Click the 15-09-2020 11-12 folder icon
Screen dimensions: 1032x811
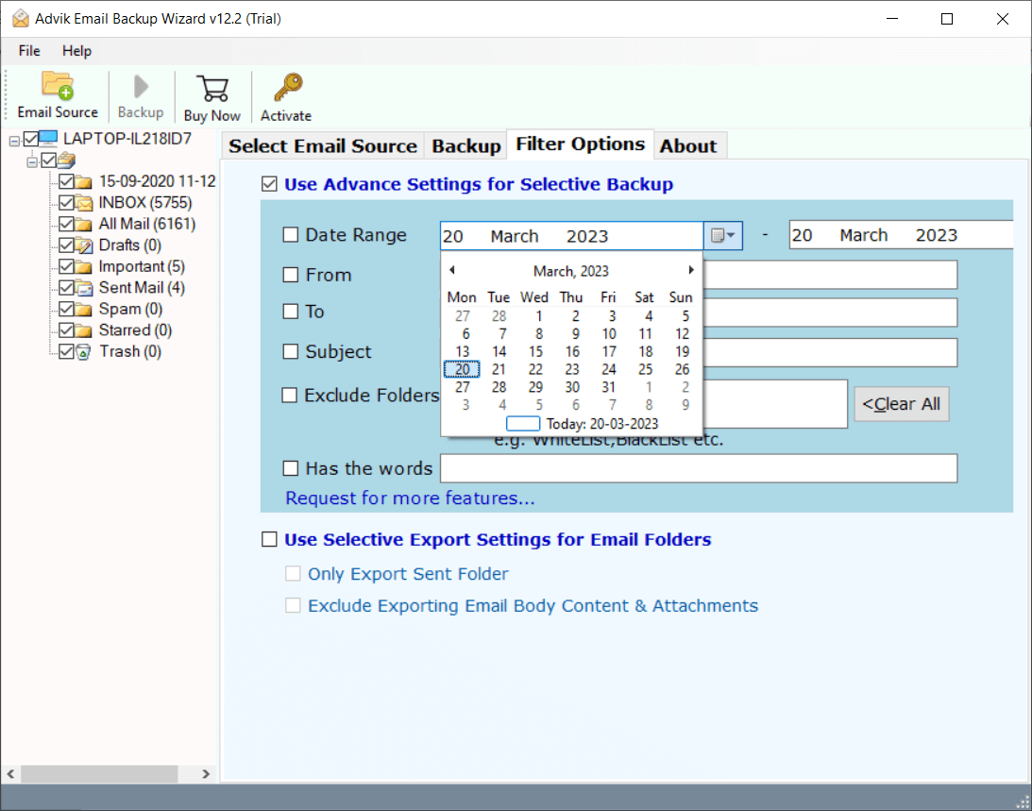coord(84,181)
